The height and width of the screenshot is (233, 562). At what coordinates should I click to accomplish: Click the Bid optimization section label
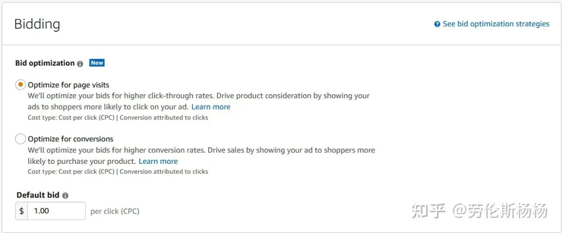coord(45,63)
